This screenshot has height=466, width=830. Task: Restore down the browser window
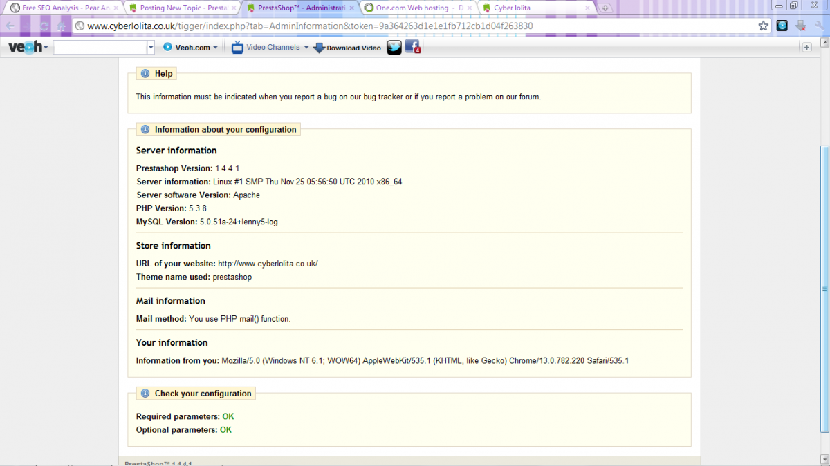[x=793, y=5]
